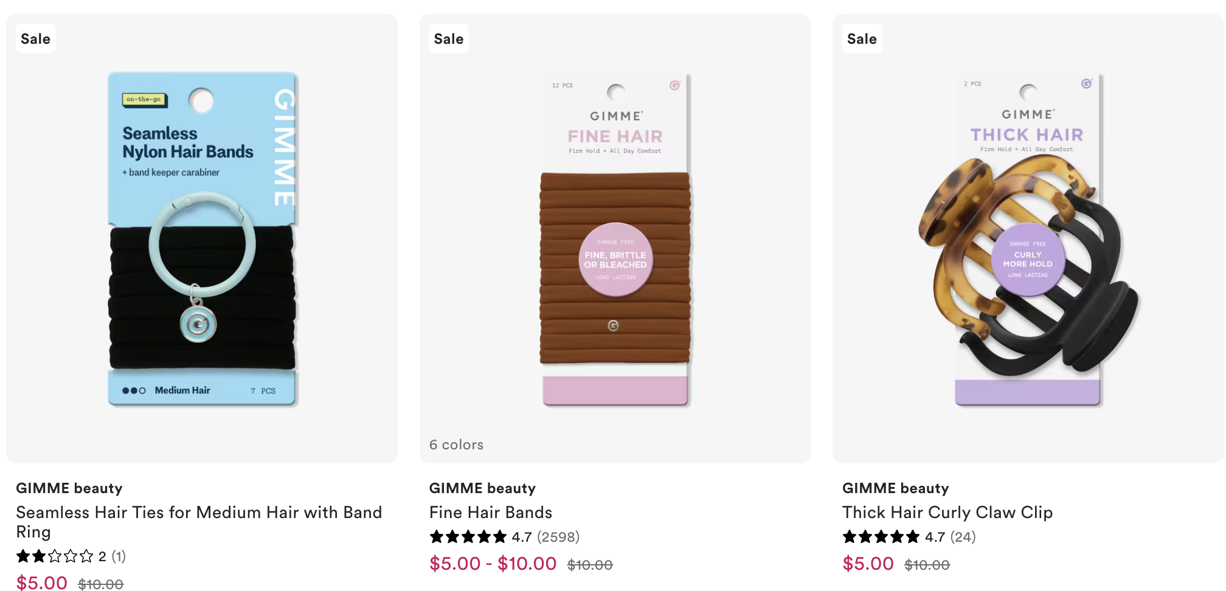Click the Sale badge on Fine Hair Bands
Screen dimensions: 1226x591
[x=449, y=39]
